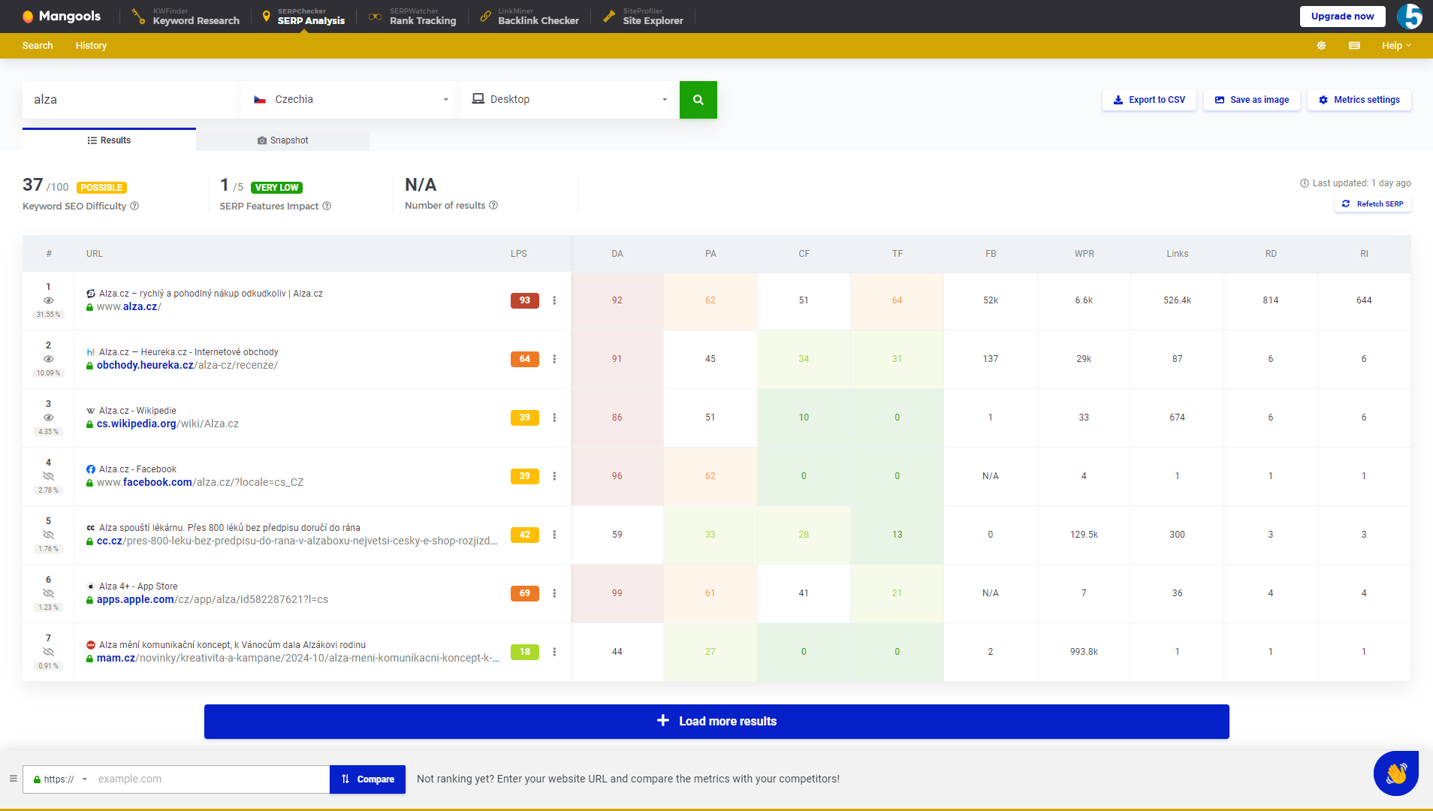
Task: Click LPS score 93 badge
Action: click(525, 300)
